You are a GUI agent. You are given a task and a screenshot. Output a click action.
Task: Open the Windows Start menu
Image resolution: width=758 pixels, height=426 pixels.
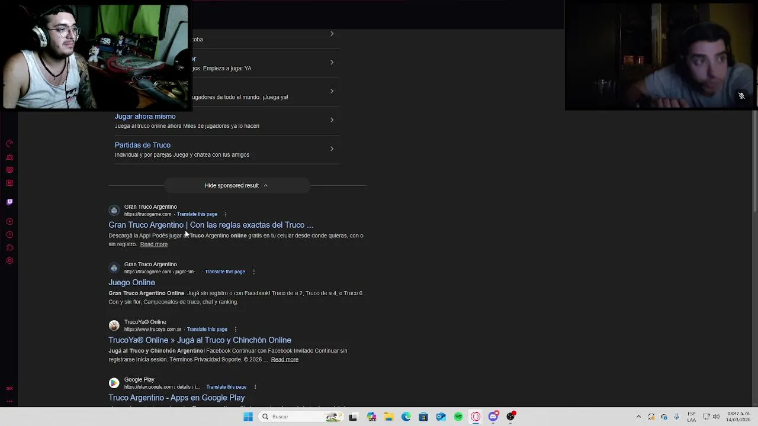pos(248,417)
